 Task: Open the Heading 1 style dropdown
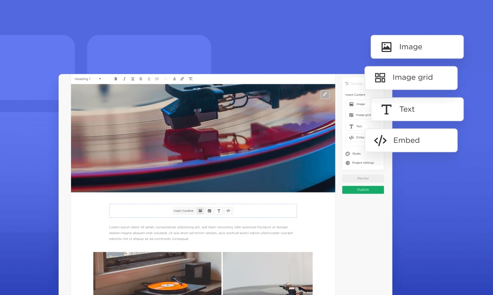[x=88, y=79]
